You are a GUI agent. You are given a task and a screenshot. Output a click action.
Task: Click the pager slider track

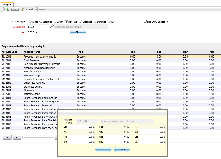coord(39,137)
